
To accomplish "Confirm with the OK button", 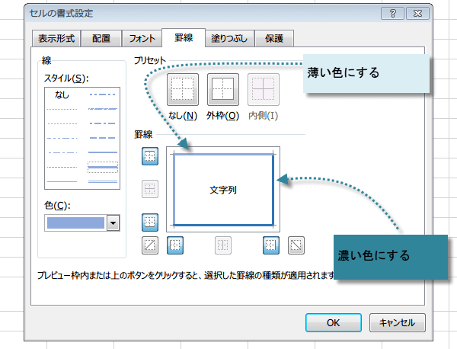I will 334,323.
